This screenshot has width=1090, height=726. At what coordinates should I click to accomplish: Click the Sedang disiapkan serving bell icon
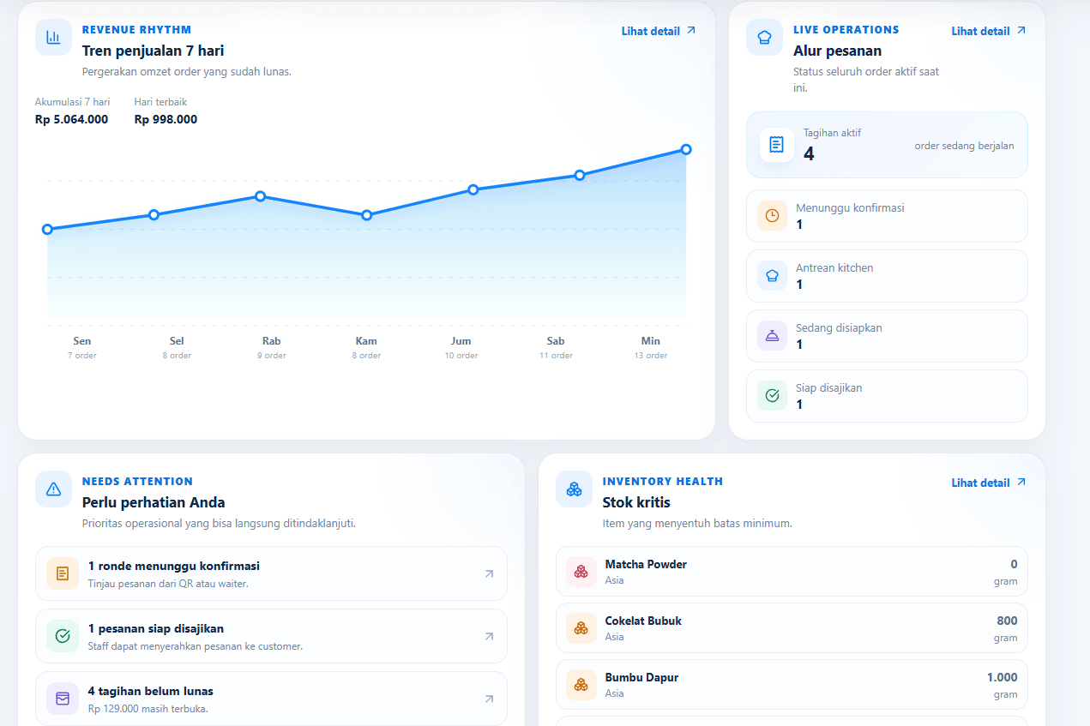point(772,336)
